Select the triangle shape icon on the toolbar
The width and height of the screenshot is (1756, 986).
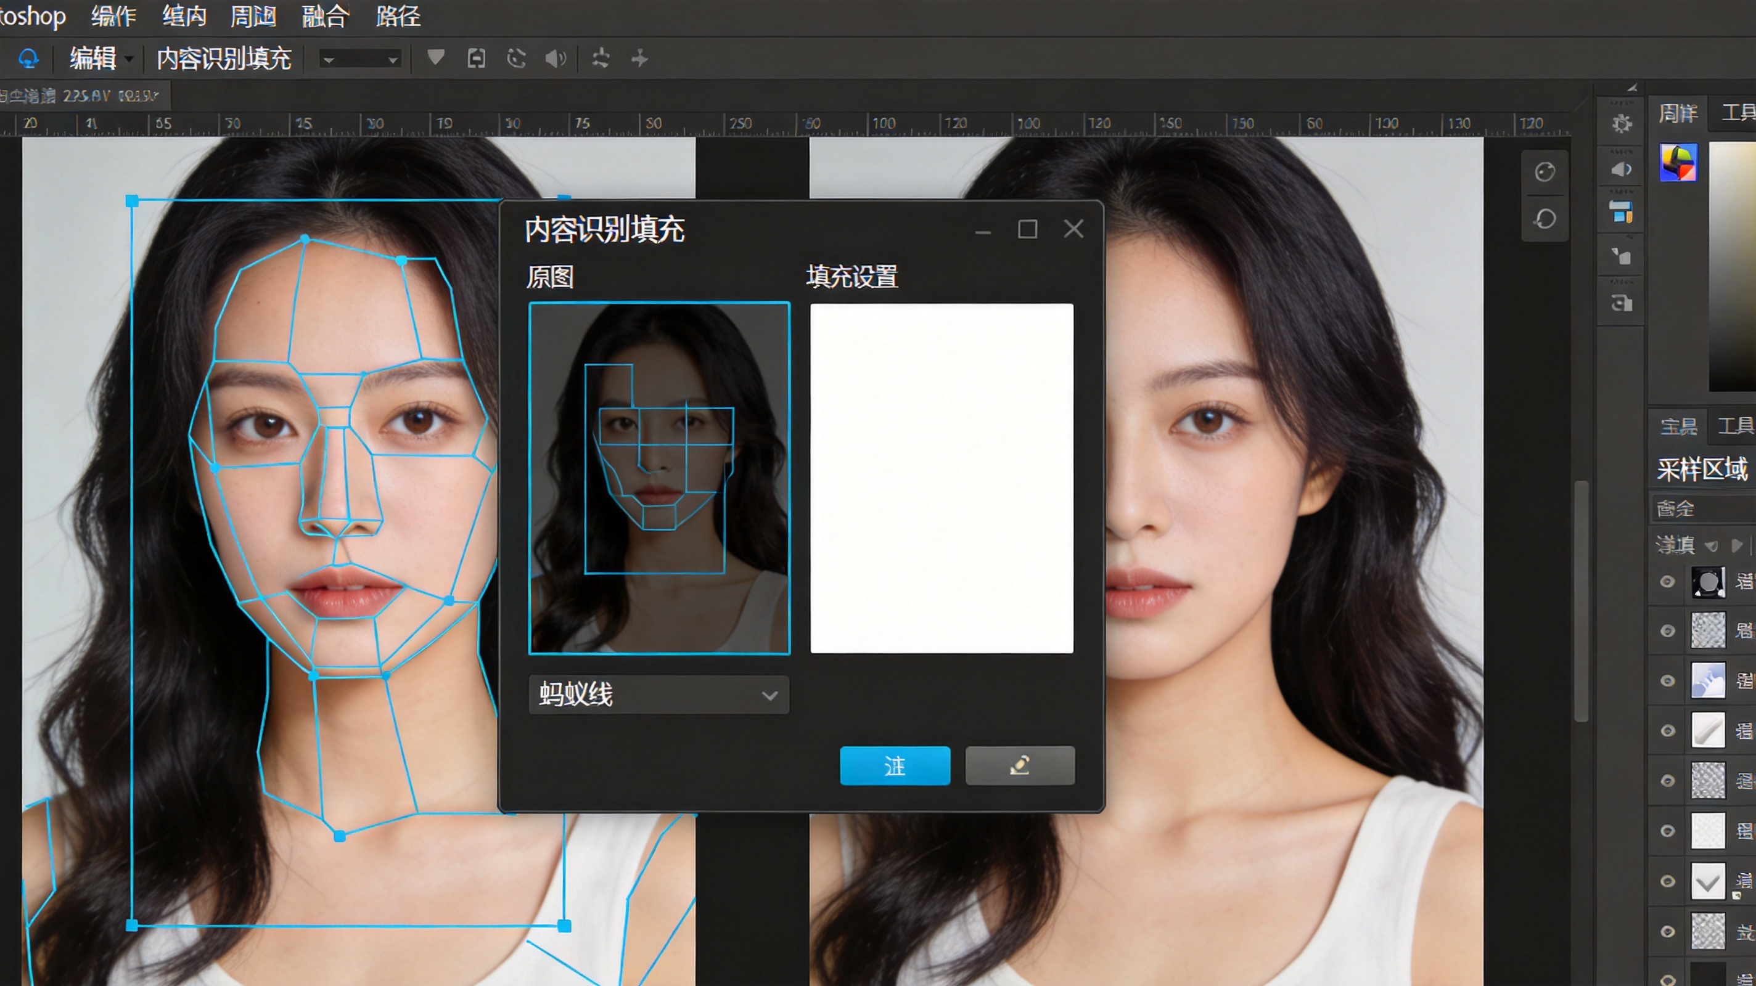[435, 59]
